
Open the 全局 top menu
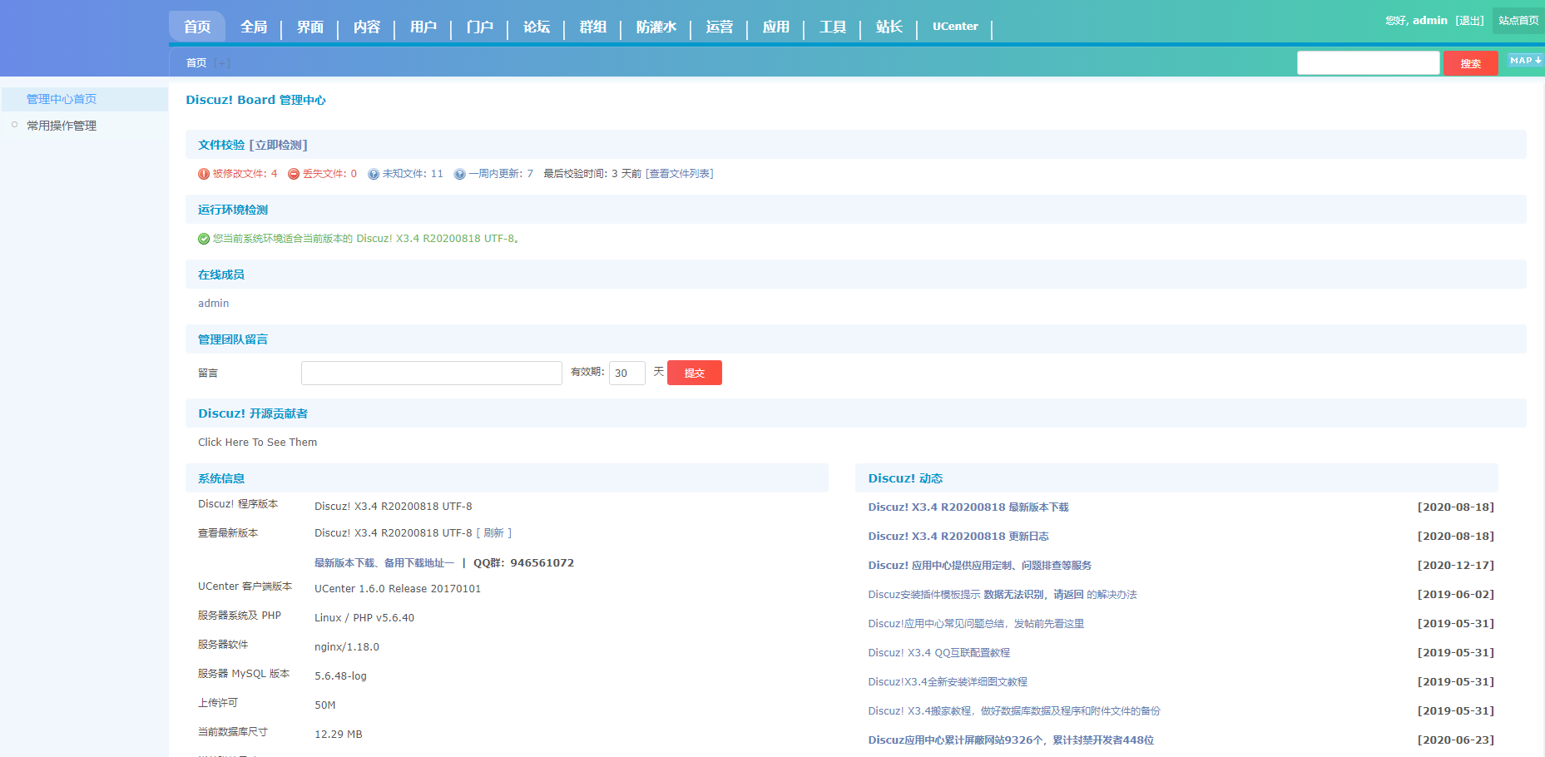[254, 27]
